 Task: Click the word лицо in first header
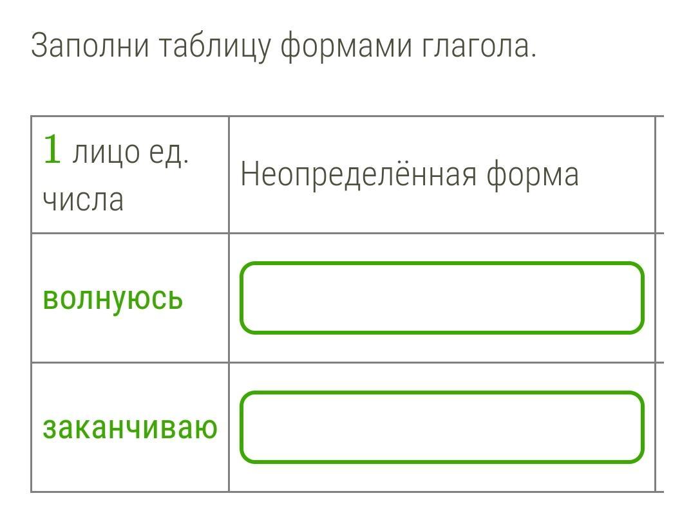(x=106, y=153)
